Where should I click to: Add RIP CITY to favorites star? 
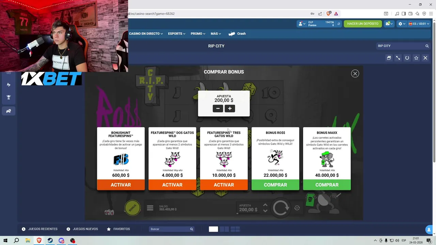tap(416, 58)
